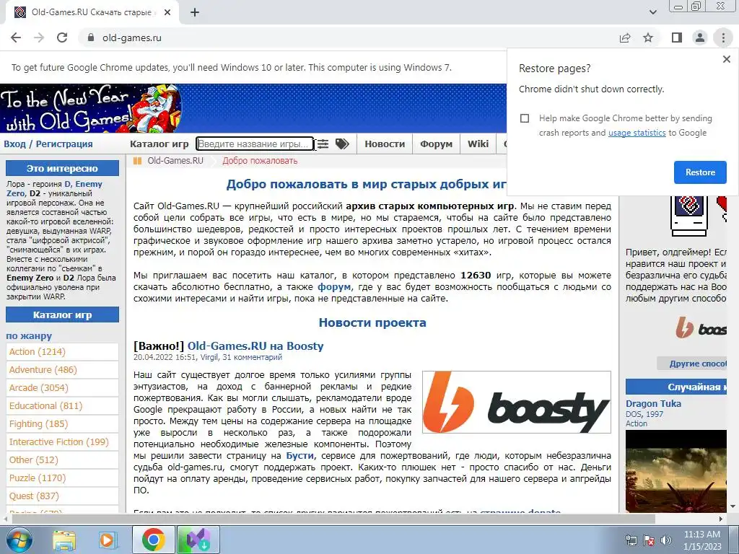This screenshot has height=554, width=739.
Task: Focus the game name search field
Action: pos(255,144)
